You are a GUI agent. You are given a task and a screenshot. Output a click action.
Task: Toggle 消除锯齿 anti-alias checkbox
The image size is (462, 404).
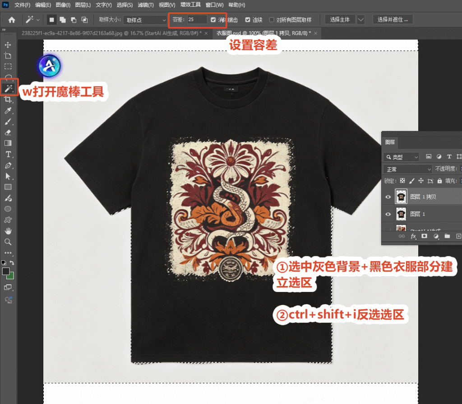(213, 20)
